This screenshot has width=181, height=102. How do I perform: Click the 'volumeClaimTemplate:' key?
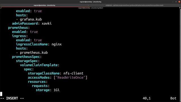click(x=40, y=65)
